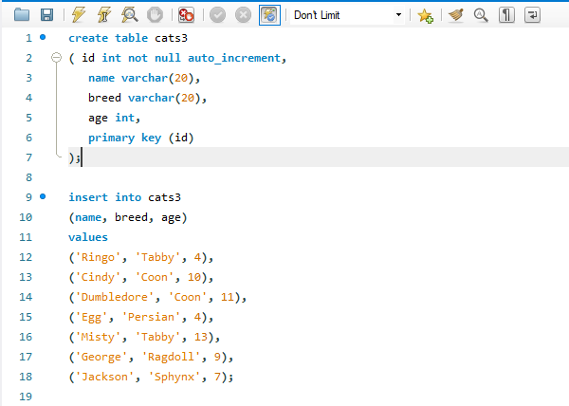The width and height of the screenshot is (569, 406).
Task: Click line number 19 in gutter
Action: pos(26,397)
